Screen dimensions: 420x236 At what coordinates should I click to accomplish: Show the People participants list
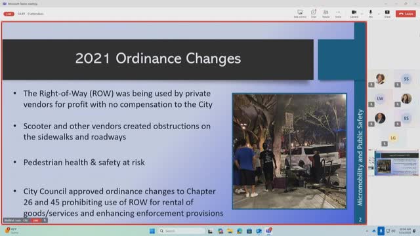tap(325, 14)
